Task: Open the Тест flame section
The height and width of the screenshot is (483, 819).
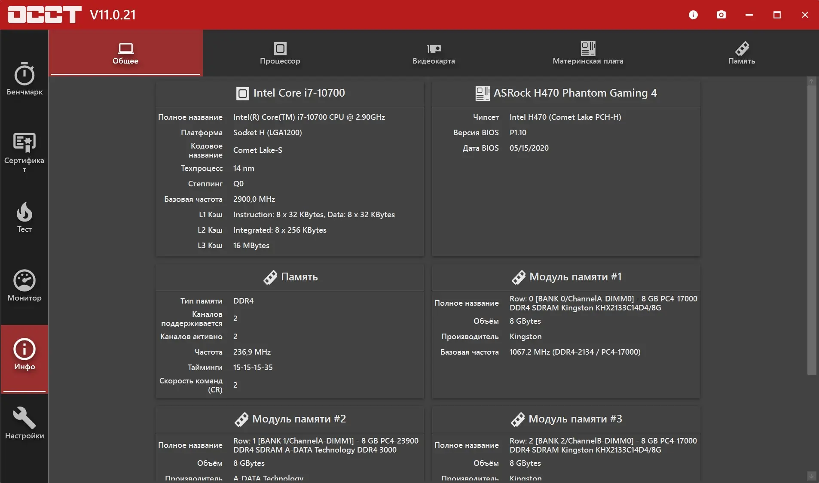Action: [x=24, y=218]
